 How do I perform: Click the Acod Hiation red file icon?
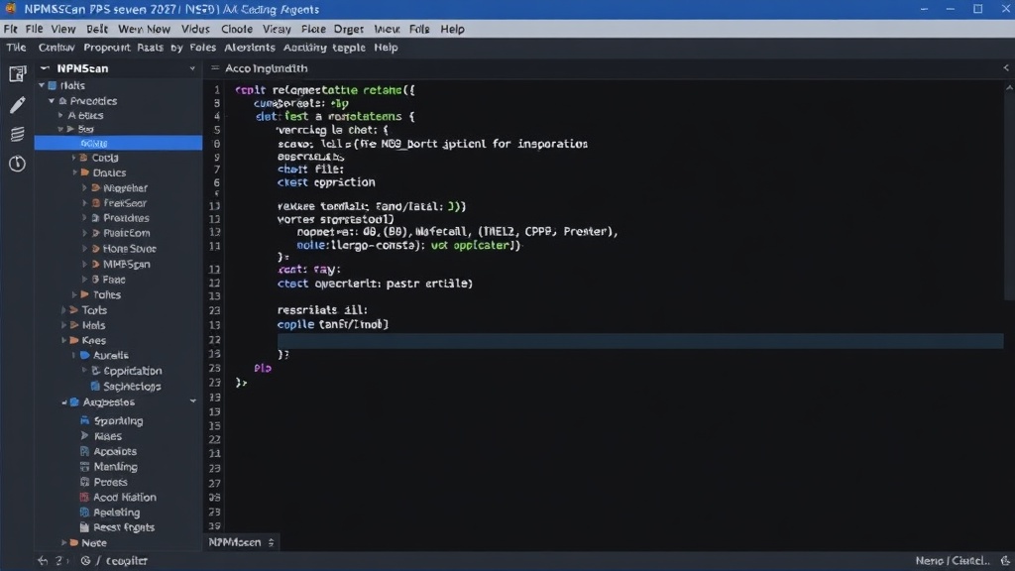[84, 498]
